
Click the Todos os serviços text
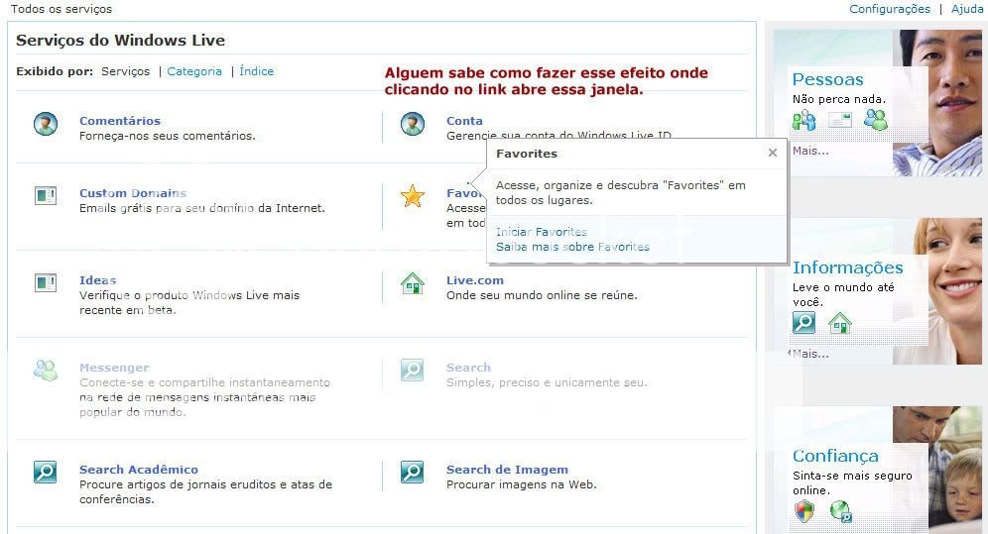pyautogui.click(x=62, y=9)
